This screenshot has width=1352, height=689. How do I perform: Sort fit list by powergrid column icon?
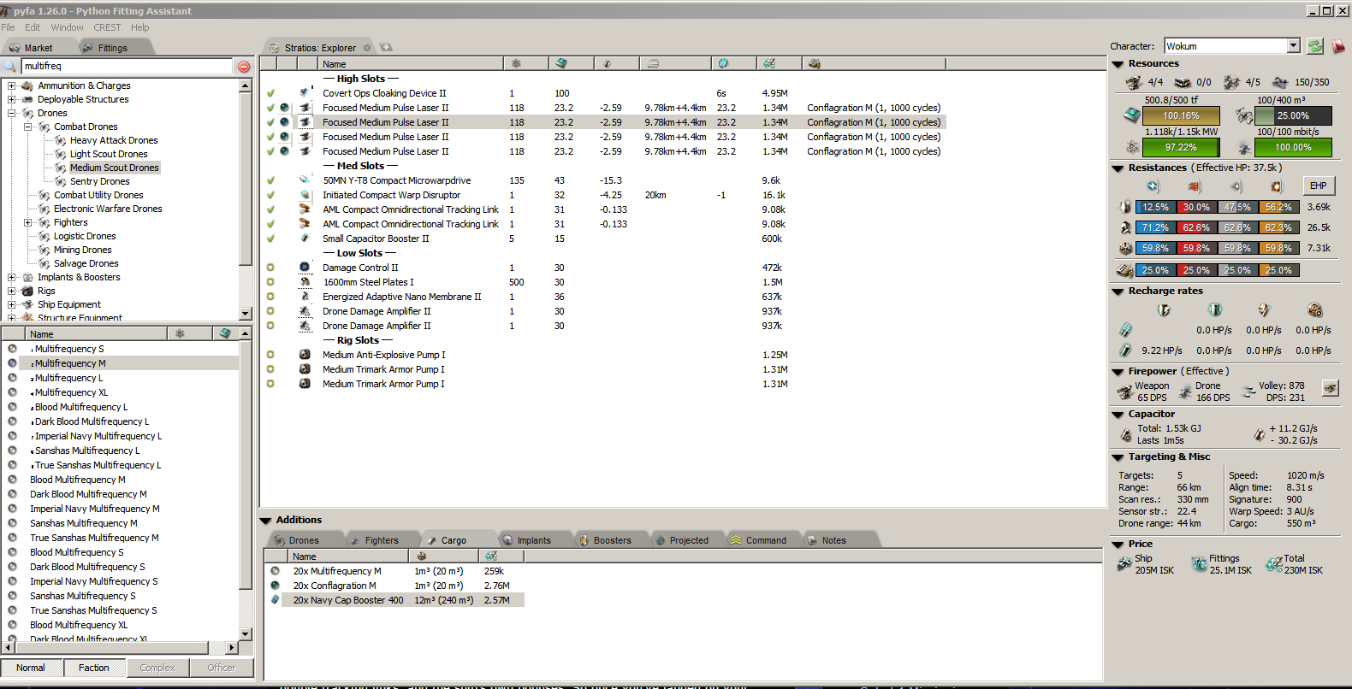point(516,63)
